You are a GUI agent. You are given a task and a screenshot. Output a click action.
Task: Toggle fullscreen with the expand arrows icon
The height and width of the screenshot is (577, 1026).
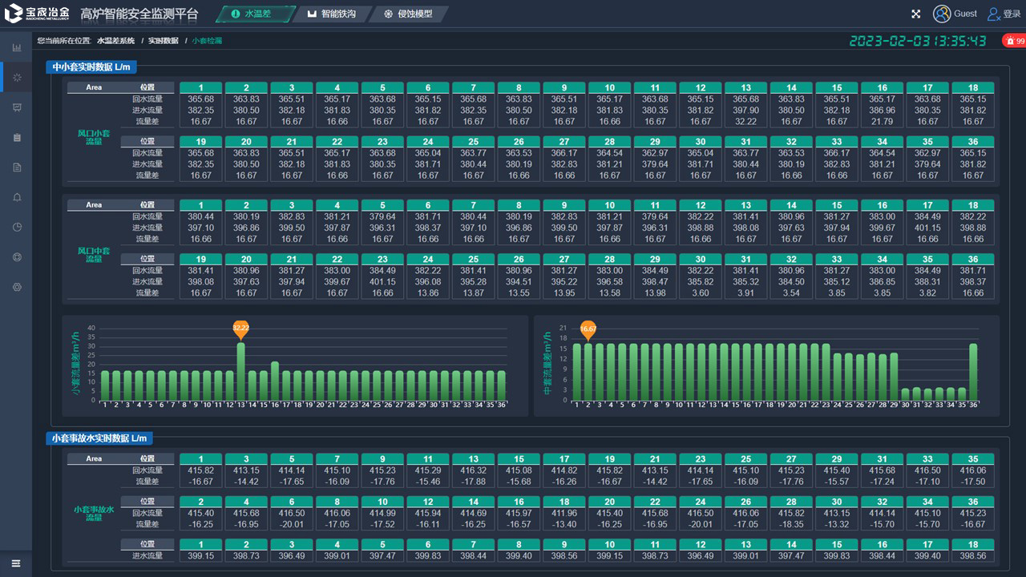pyautogui.click(x=916, y=14)
